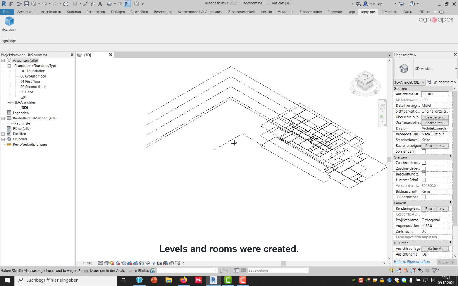Open a project with the Open folder icon
458x286 pixels.
(x=19, y=4)
